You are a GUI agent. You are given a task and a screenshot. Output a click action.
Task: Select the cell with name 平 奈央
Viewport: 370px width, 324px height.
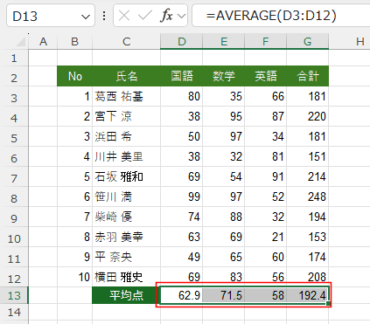pos(126,257)
